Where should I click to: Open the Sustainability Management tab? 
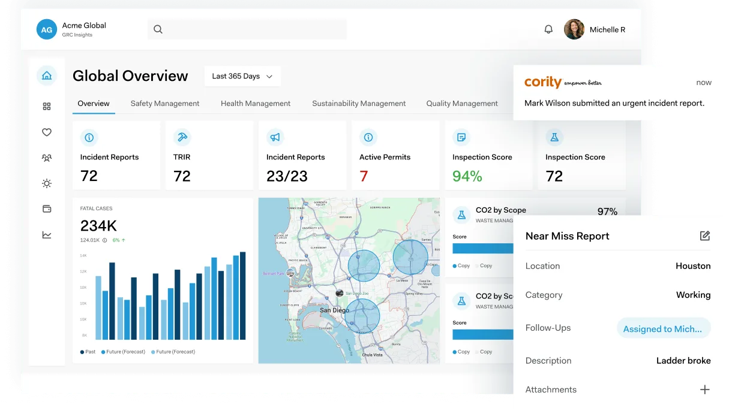coord(359,104)
